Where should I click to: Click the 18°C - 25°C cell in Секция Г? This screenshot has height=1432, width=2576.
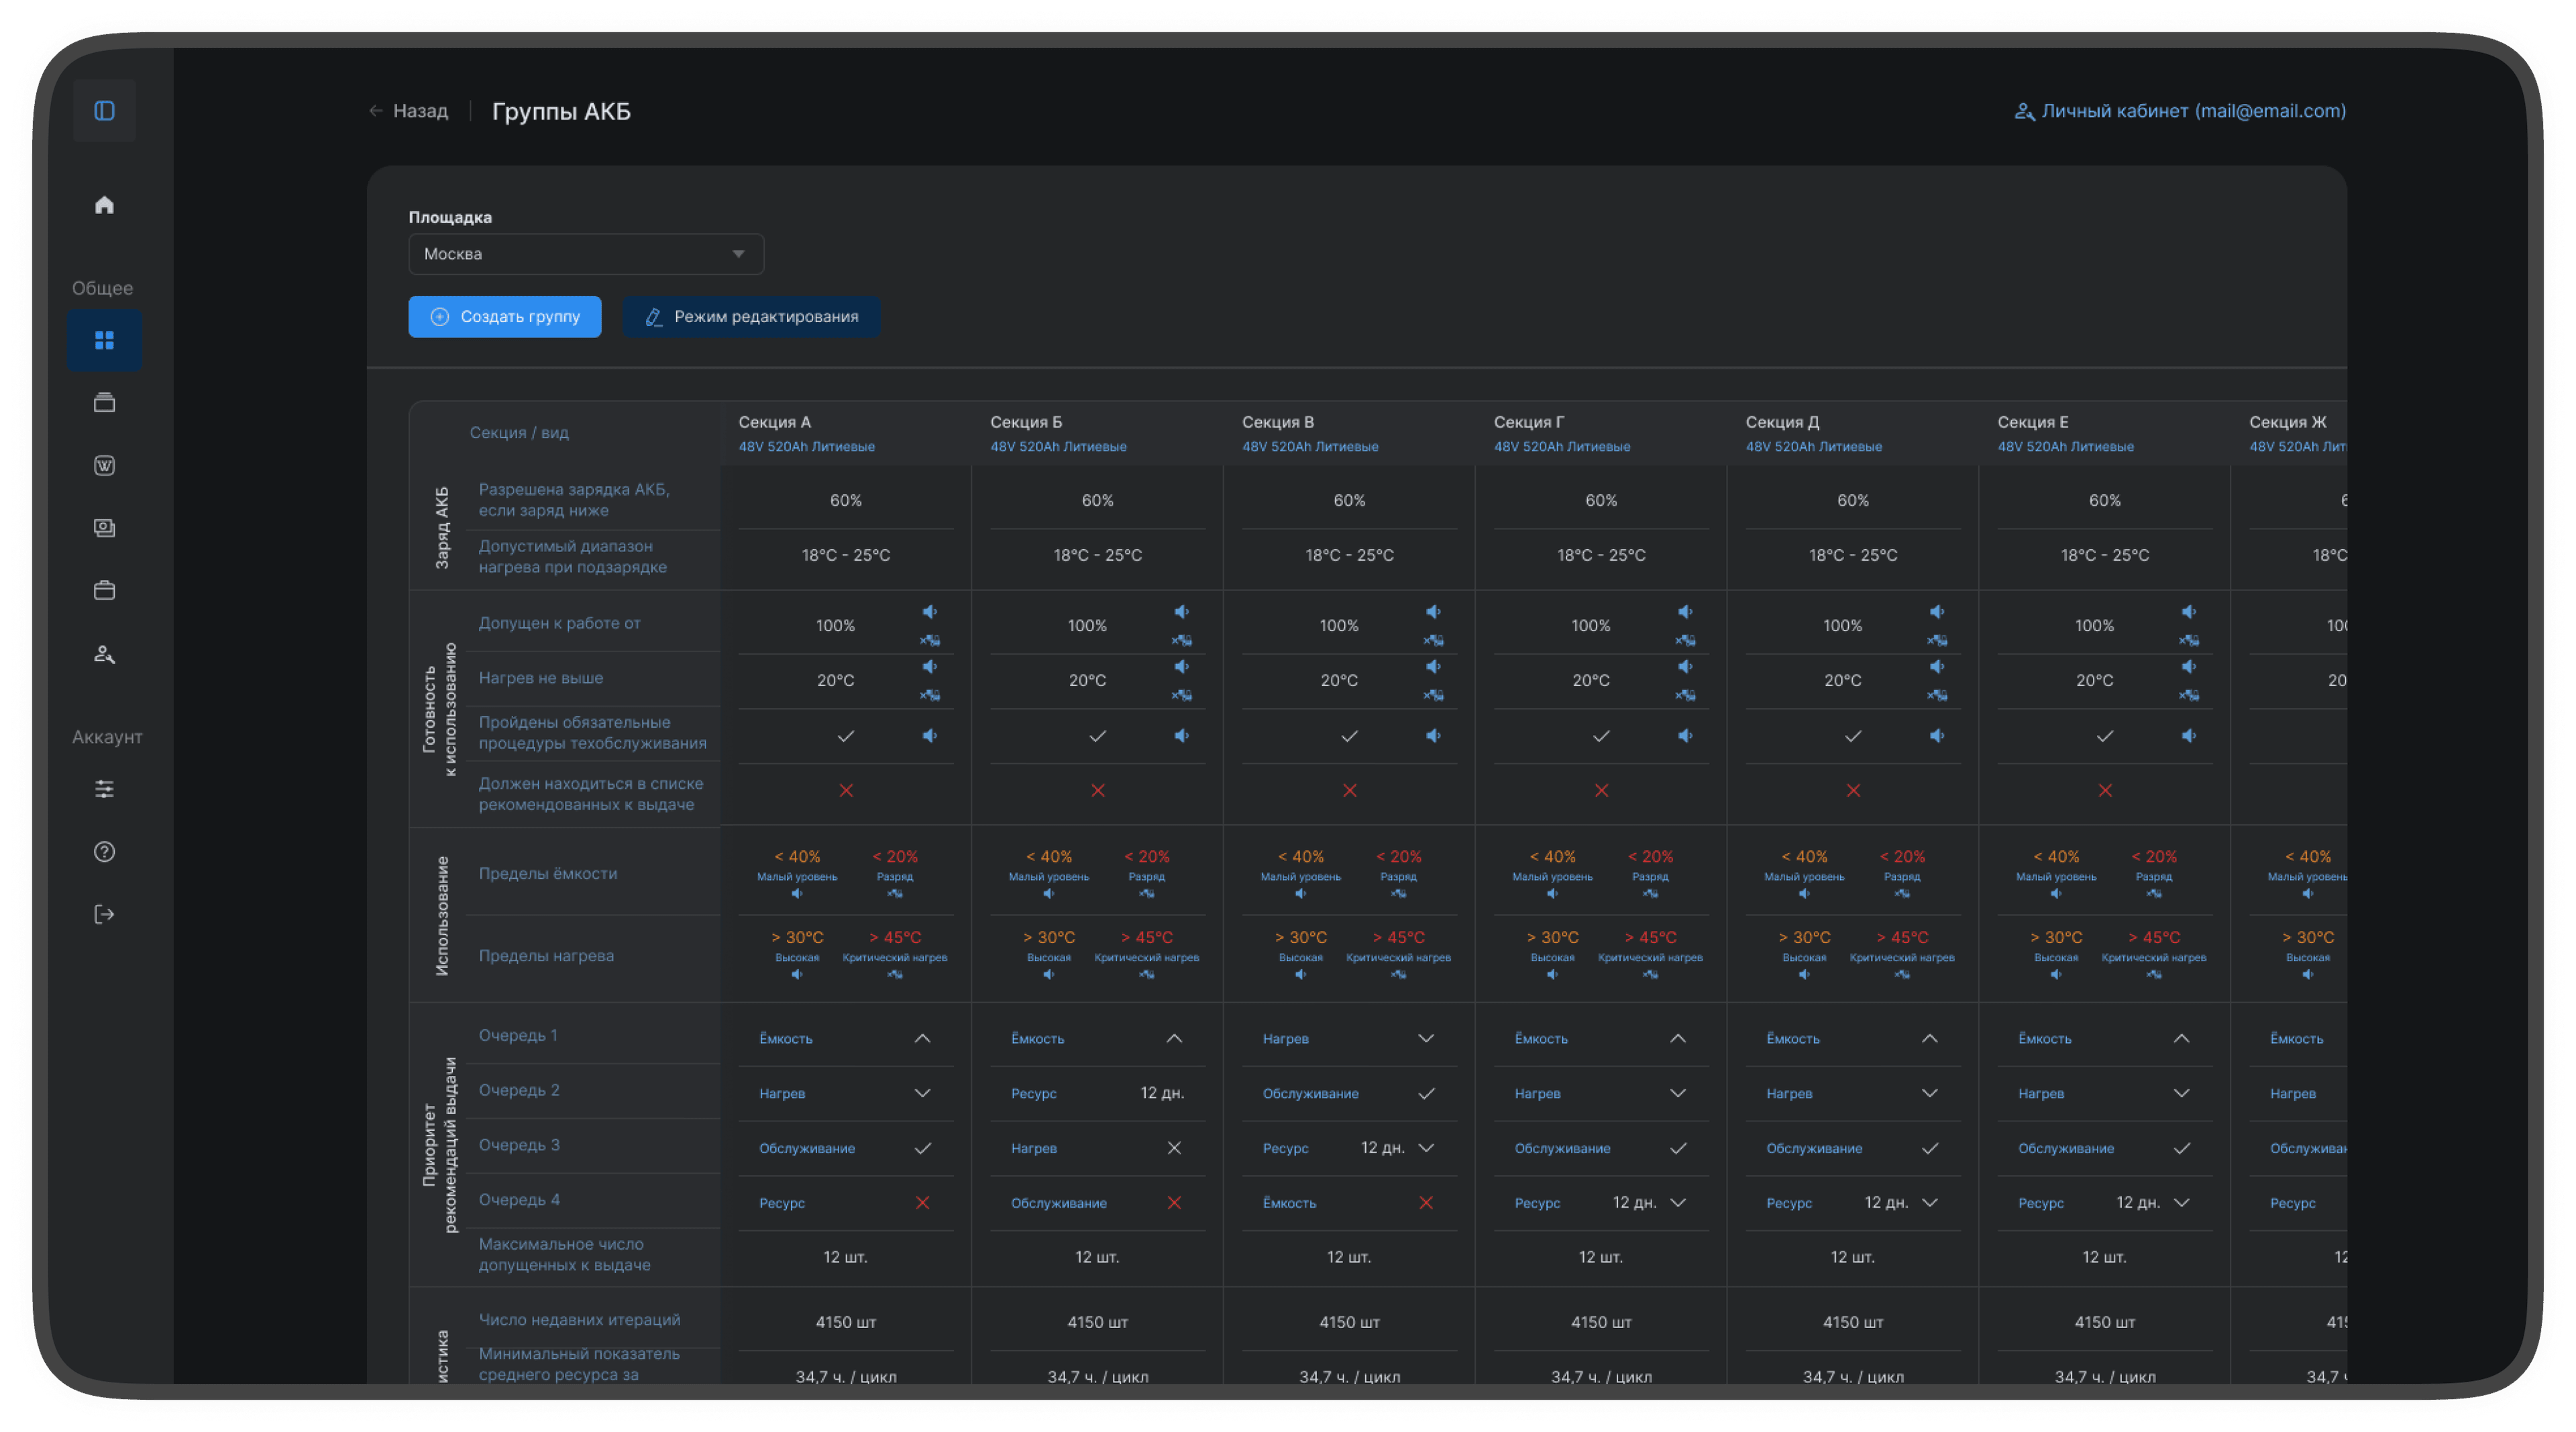tap(1601, 556)
